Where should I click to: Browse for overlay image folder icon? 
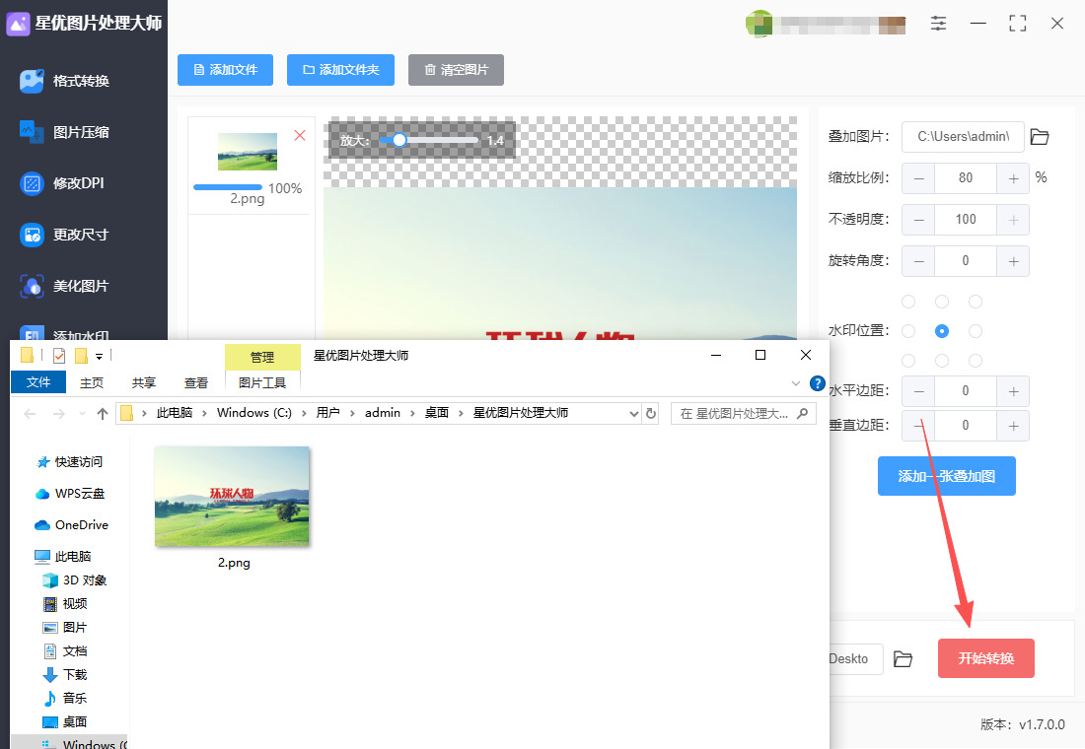click(1040, 137)
